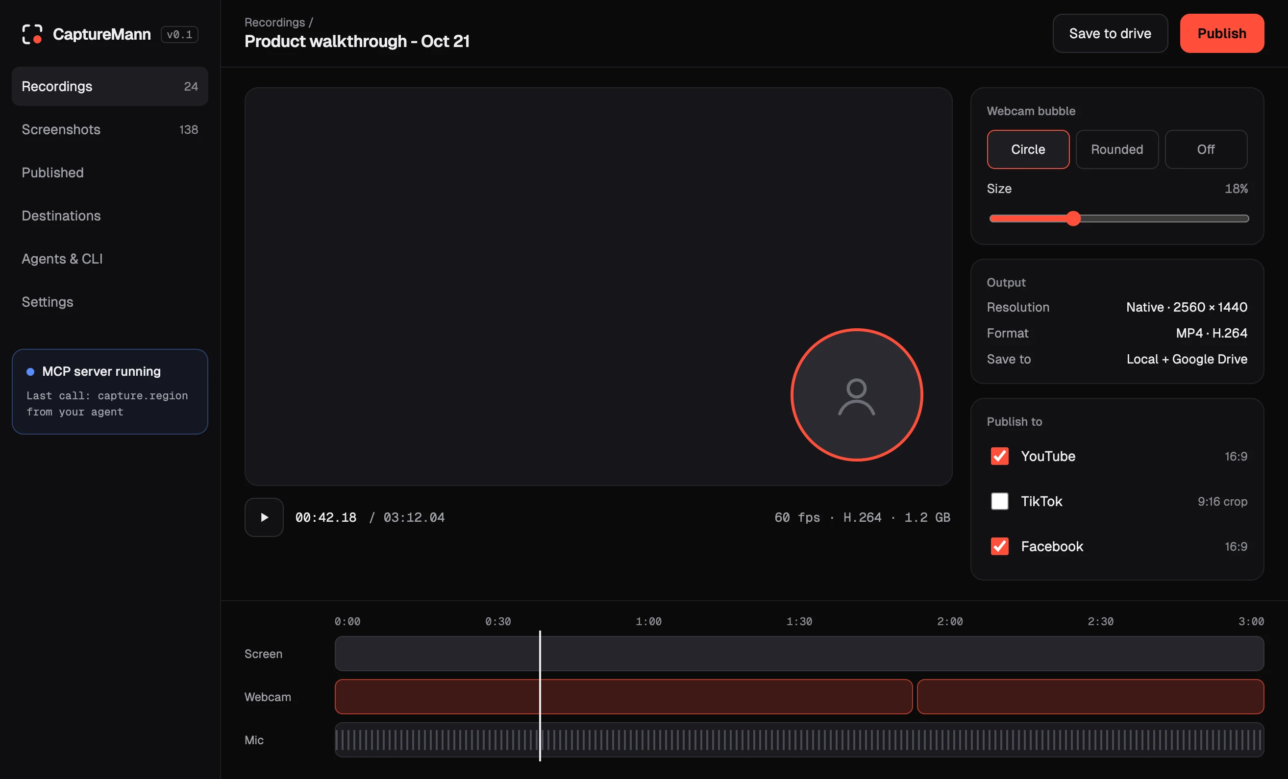Click the webcam bubble Size slider handle
The height and width of the screenshot is (779, 1288).
pos(1073,219)
